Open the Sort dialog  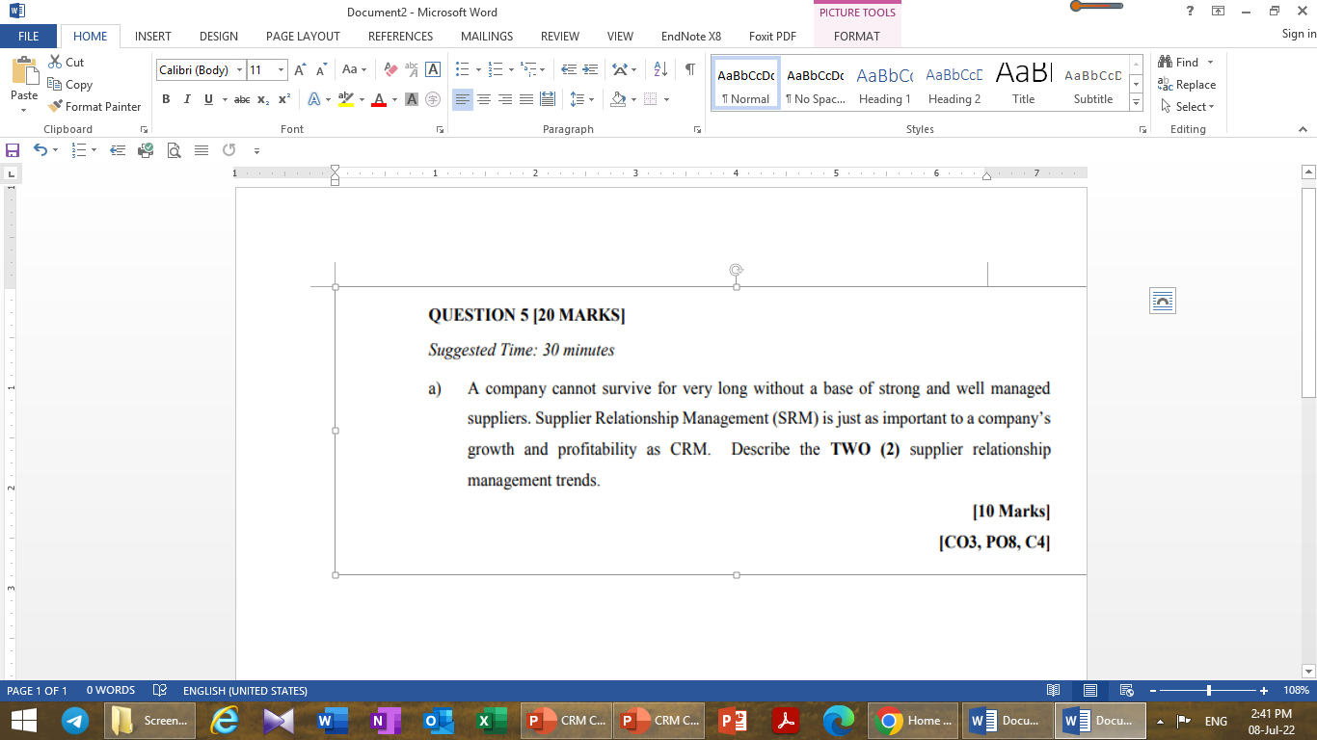pyautogui.click(x=658, y=68)
